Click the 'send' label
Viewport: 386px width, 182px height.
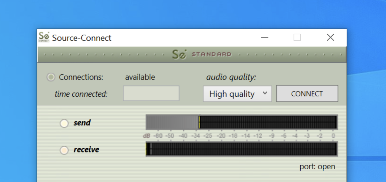click(x=82, y=123)
